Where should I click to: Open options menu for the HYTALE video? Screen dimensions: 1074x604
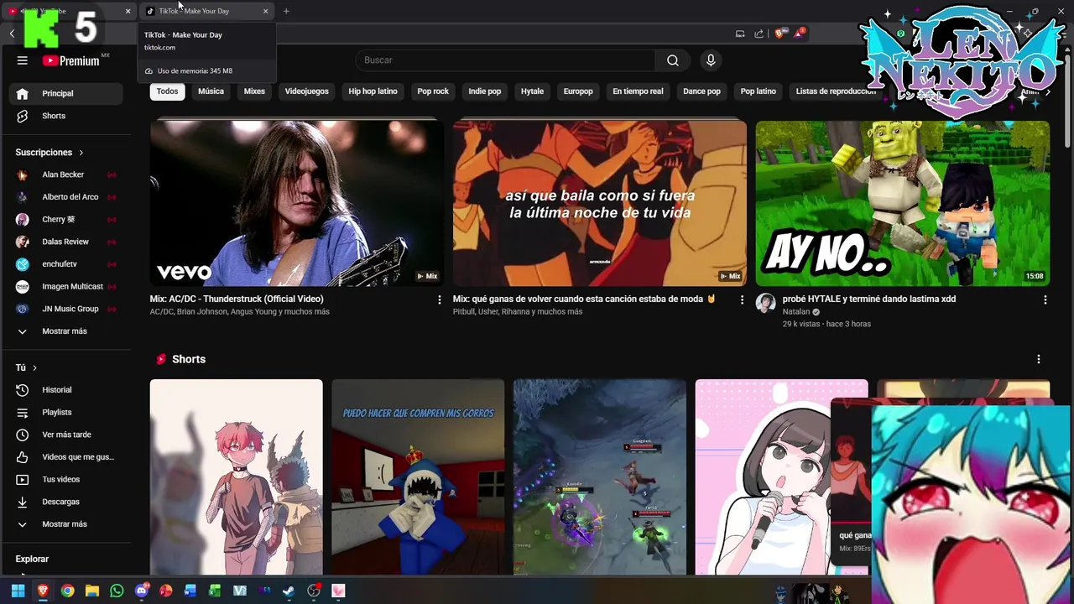1045,299
